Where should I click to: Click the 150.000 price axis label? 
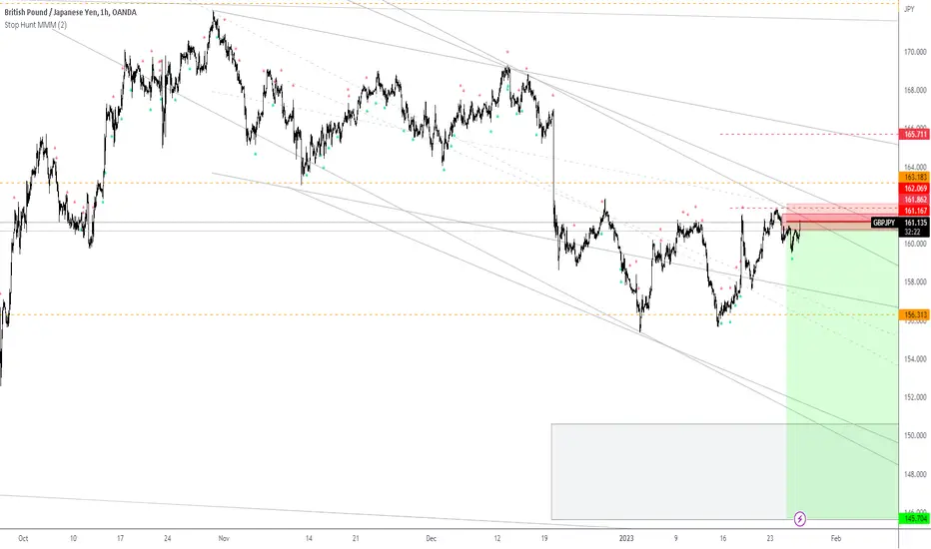coord(916,435)
